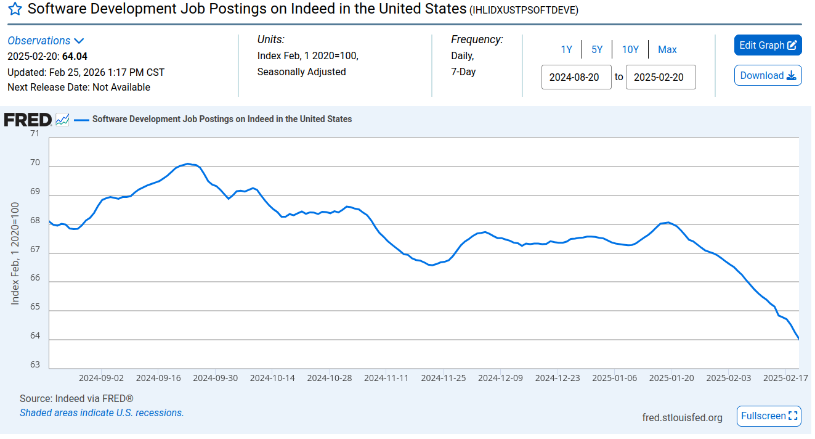
Task: Click the small line-chart icon beside FRED logo
Action: click(62, 120)
